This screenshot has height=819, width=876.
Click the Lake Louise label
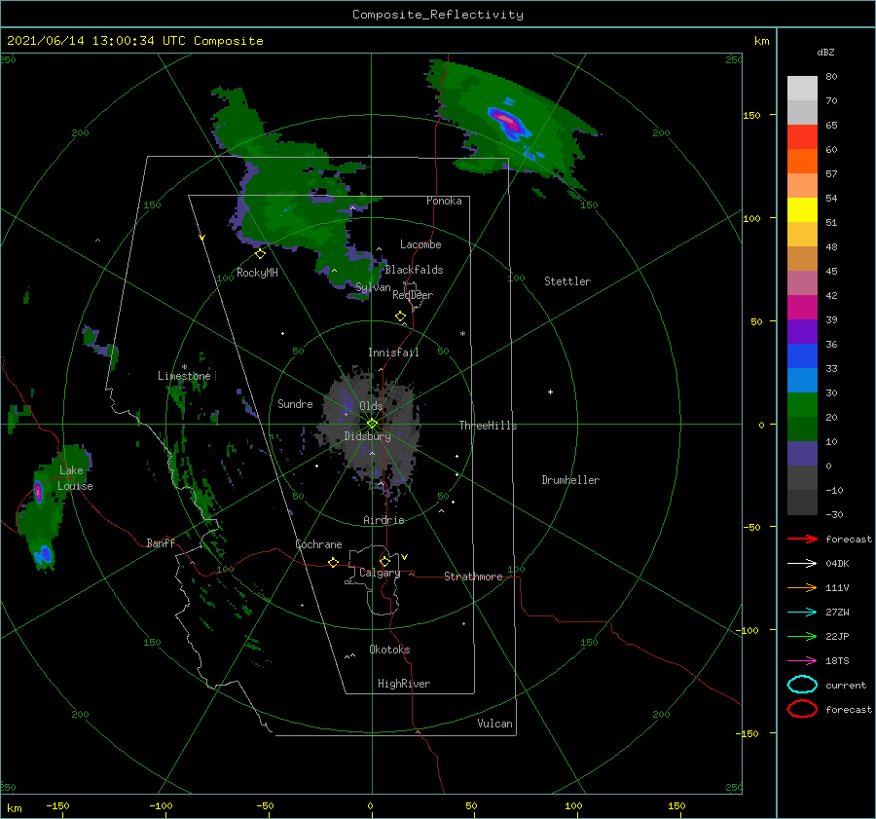(x=75, y=478)
